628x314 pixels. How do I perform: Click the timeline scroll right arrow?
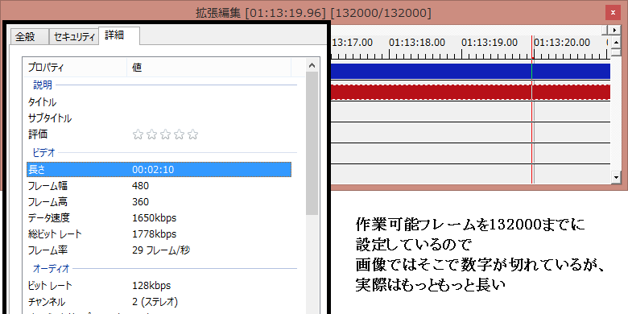[614, 31]
